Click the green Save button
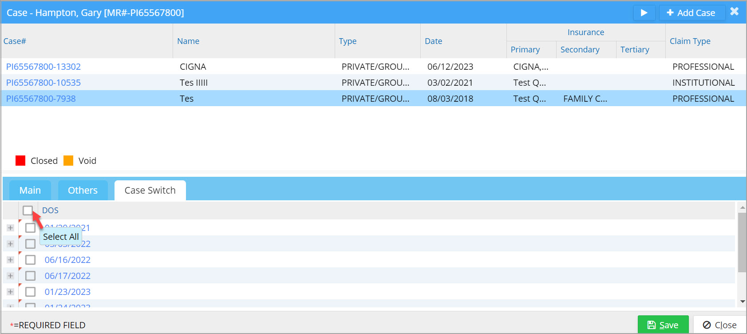 pos(663,325)
